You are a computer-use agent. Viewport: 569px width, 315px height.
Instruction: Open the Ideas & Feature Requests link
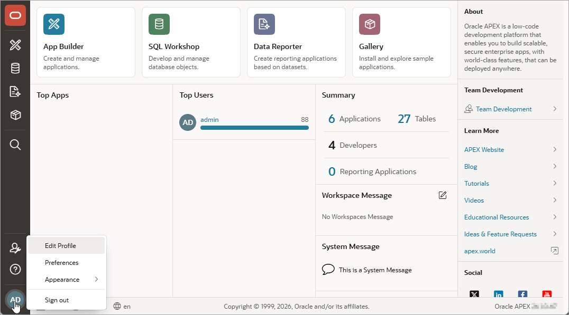[x=500, y=234]
